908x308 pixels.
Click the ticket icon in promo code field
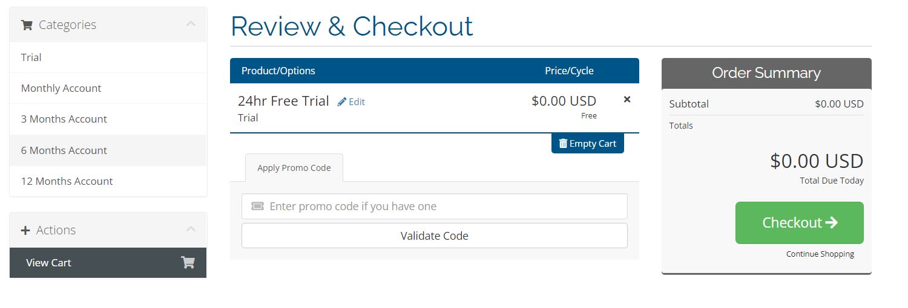257,207
